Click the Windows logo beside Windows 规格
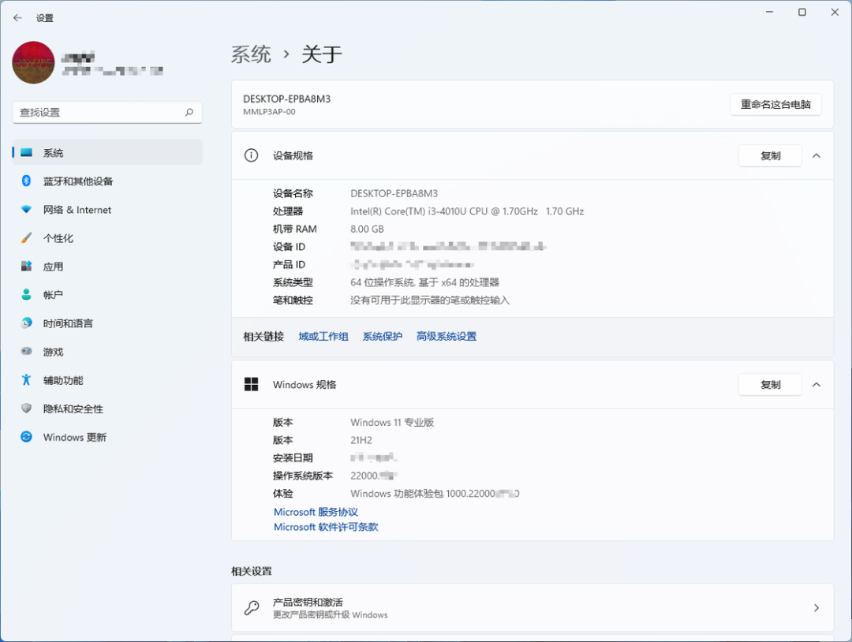Viewport: 852px width, 642px height. pyautogui.click(x=251, y=385)
